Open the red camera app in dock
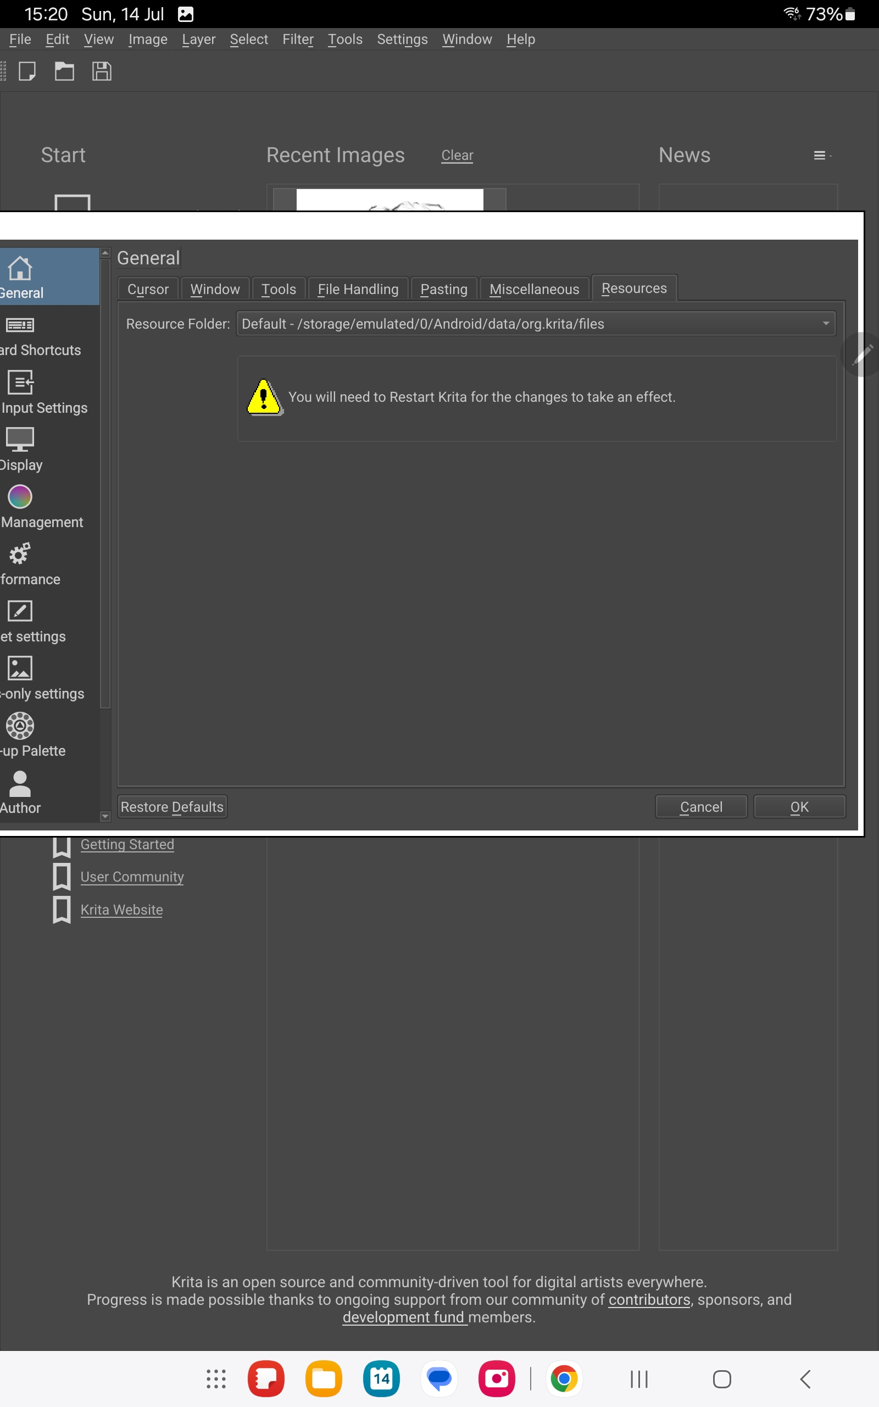 pyautogui.click(x=497, y=1378)
